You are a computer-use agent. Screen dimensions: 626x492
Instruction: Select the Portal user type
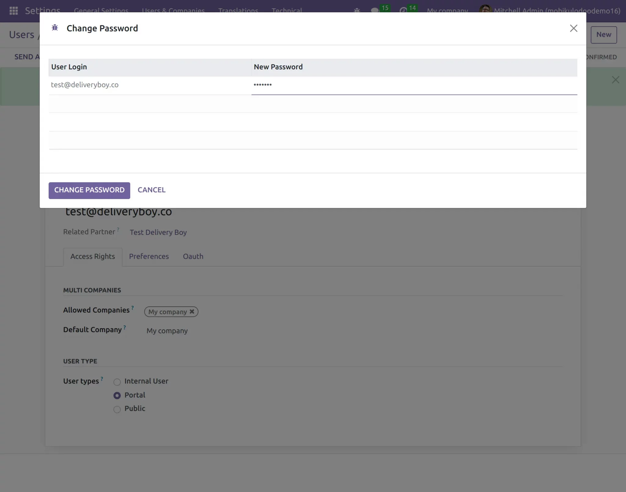117,395
